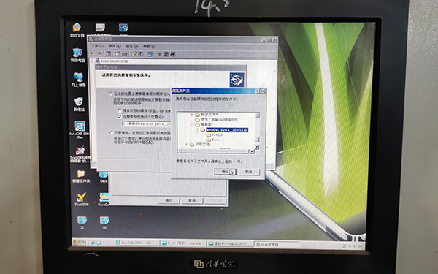Uncheck the include this location in search checkbox

click(x=120, y=117)
